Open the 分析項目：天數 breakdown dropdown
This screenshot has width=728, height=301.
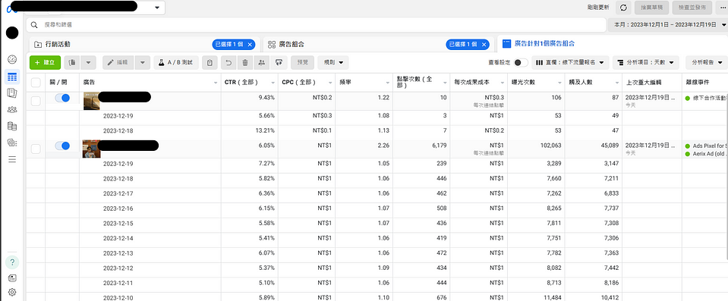coord(645,62)
